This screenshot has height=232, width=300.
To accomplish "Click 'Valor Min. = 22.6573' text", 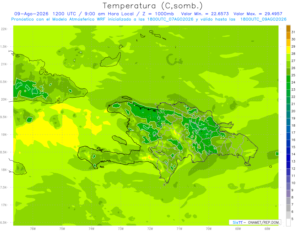I will pos(205,14).
